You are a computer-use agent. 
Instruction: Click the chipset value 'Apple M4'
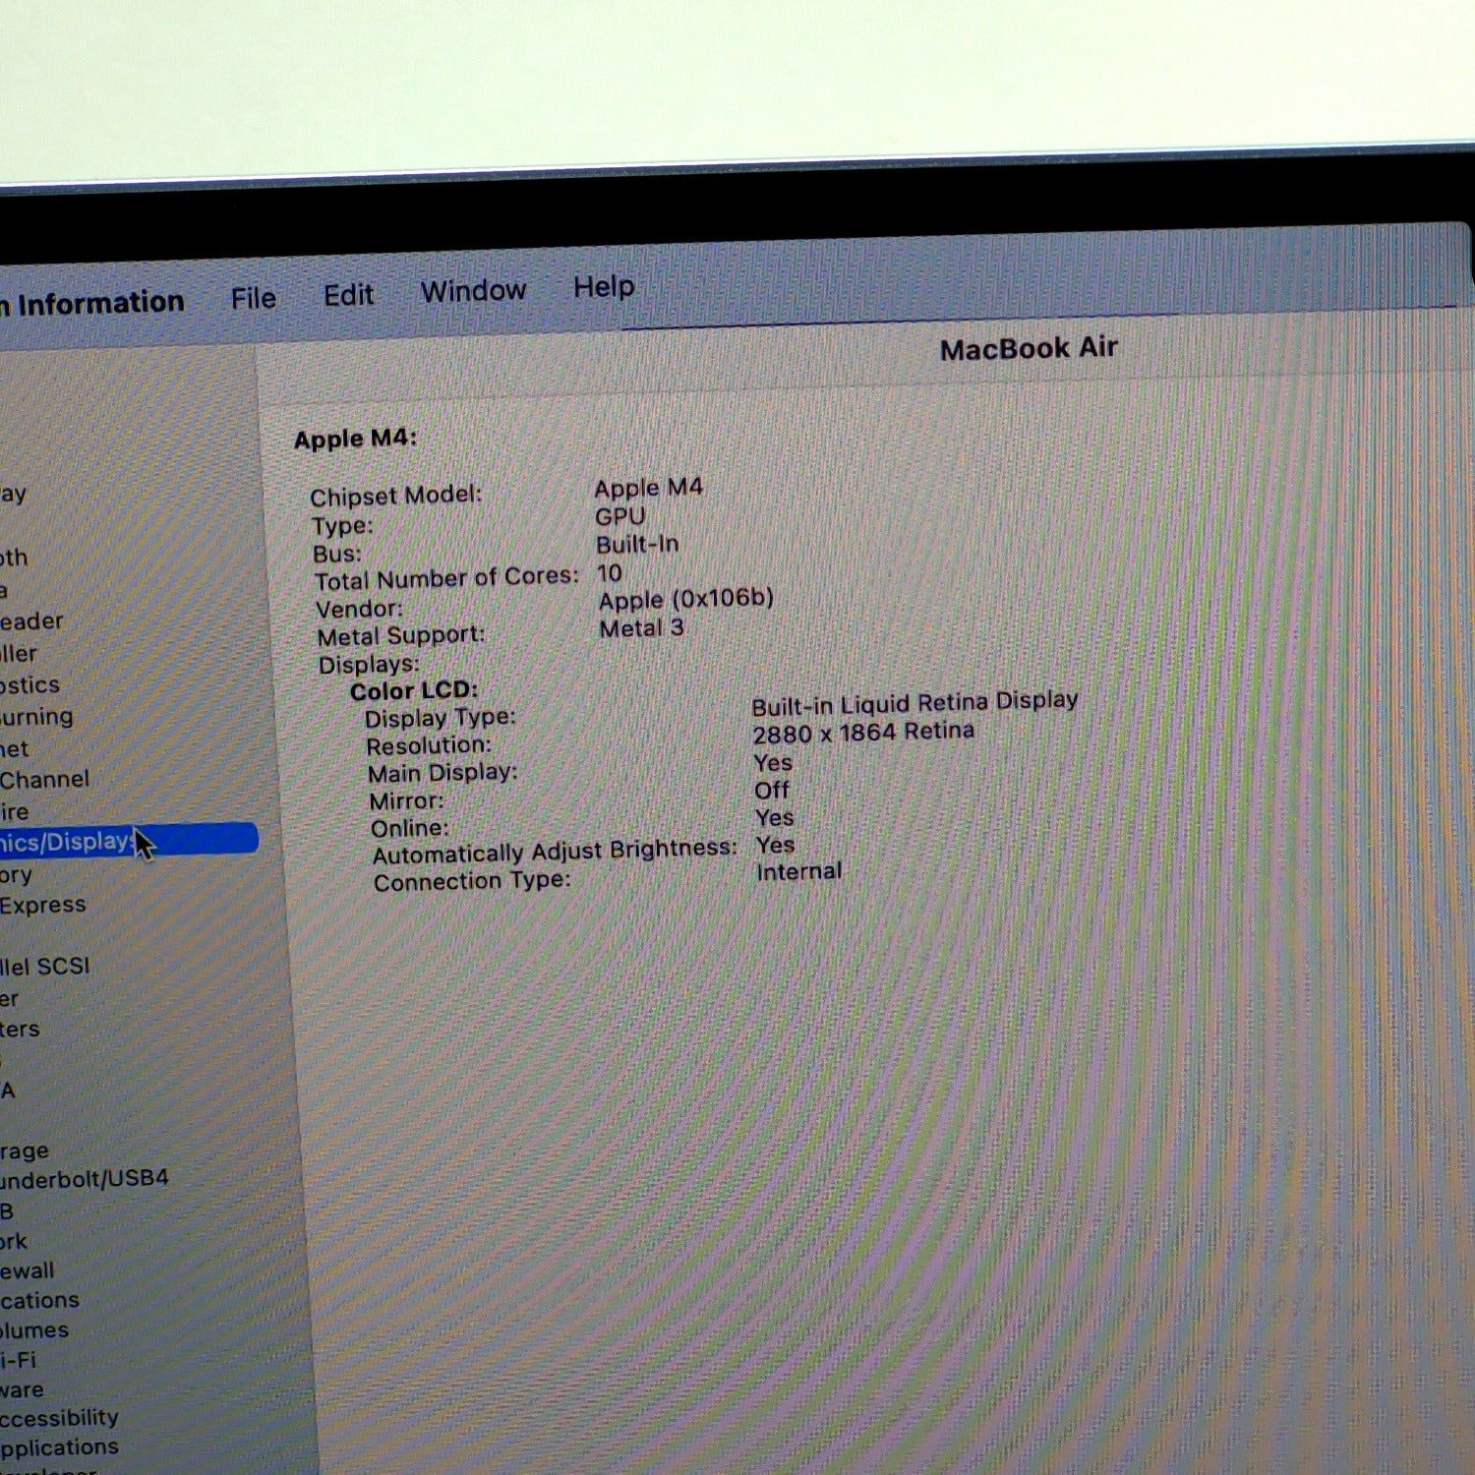(x=648, y=487)
